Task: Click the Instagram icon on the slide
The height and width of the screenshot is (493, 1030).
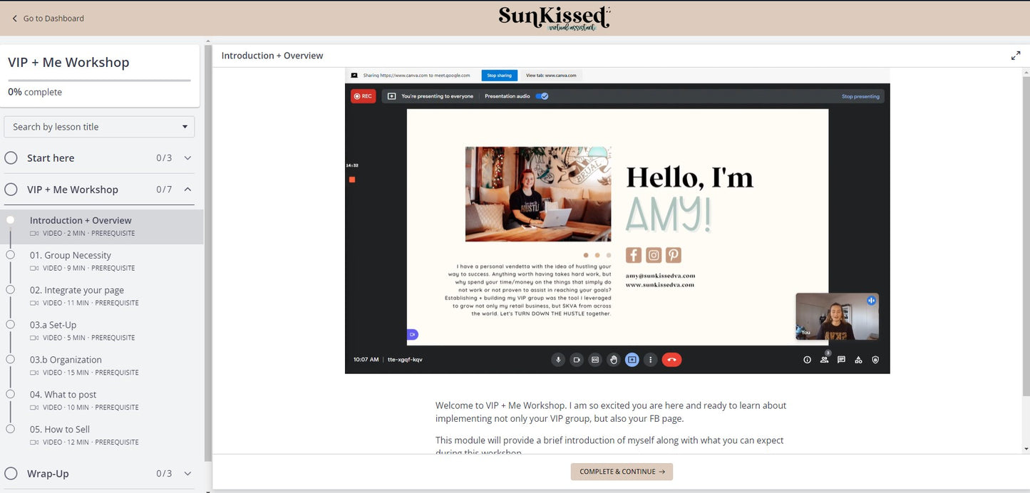Action: 654,255
